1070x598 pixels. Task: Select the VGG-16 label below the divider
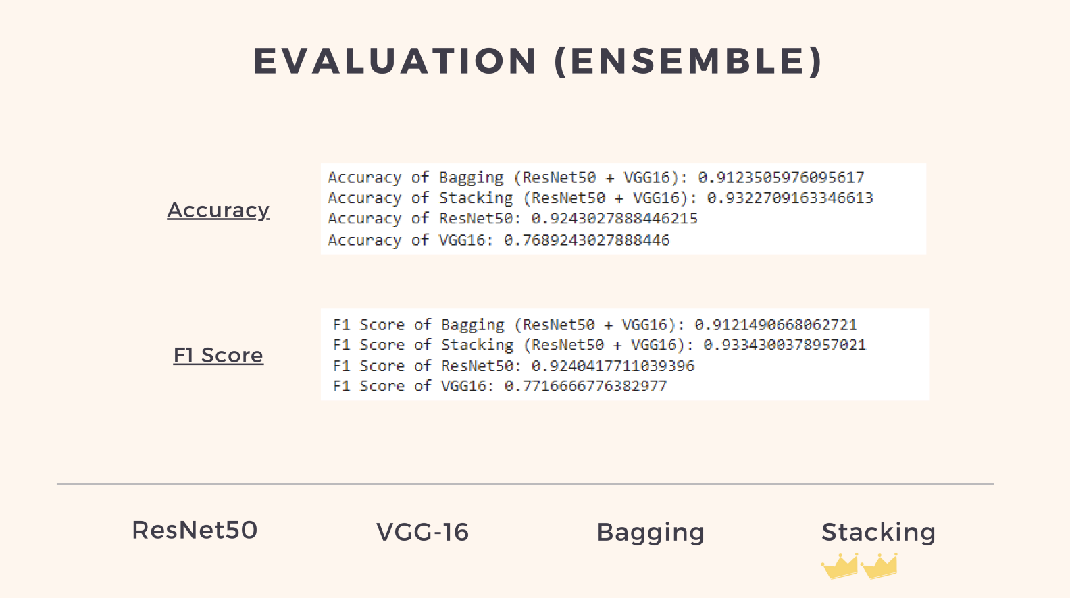422,533
